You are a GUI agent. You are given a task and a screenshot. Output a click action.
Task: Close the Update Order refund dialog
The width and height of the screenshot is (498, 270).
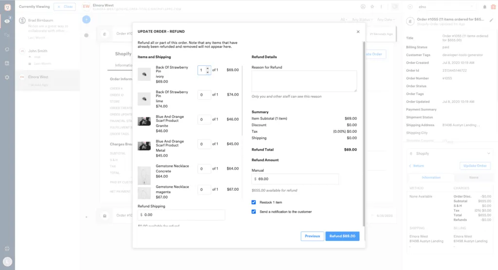[x=358, y=32]
